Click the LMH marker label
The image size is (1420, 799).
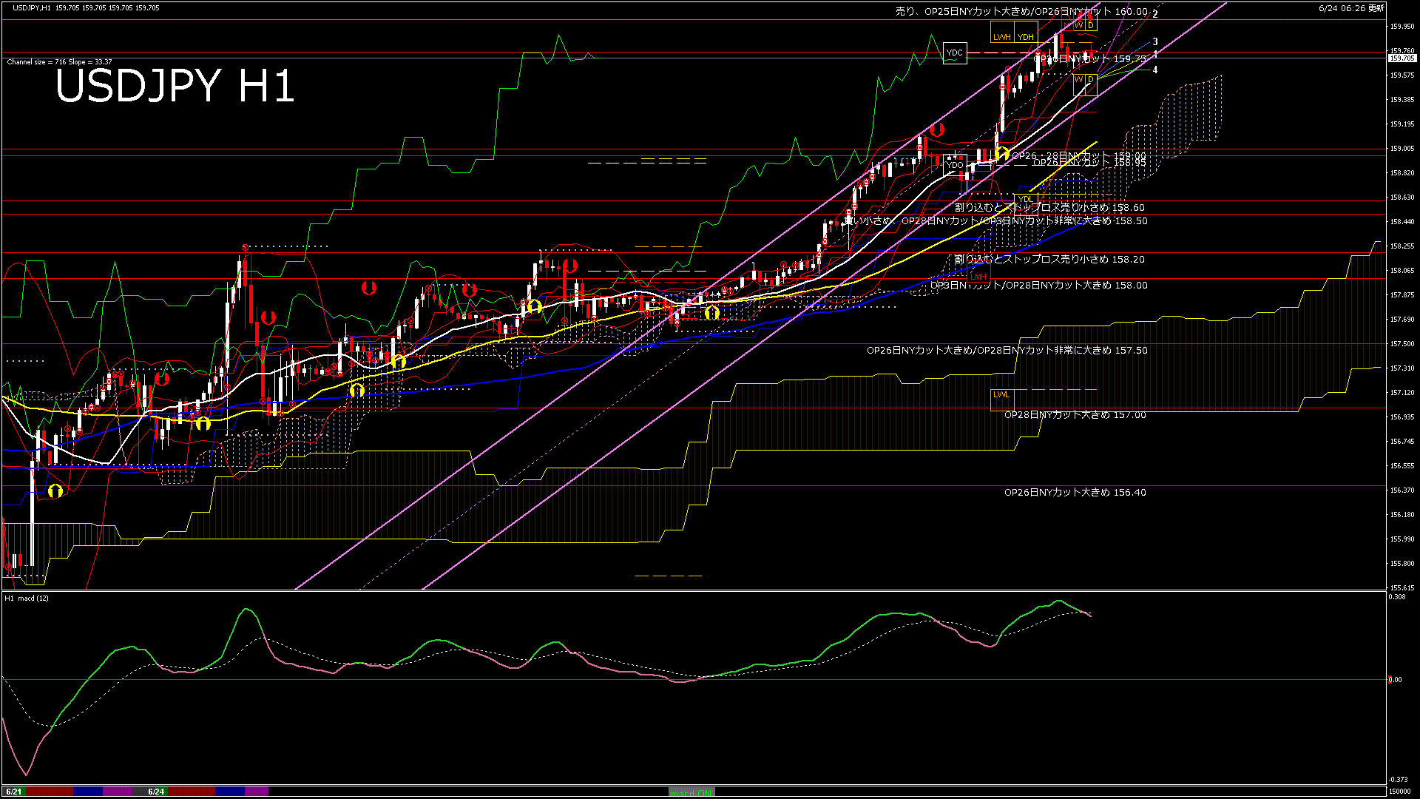click(978, 277)
